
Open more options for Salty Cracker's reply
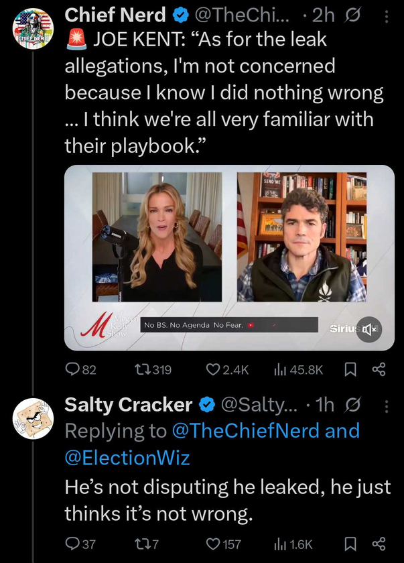(385, 405)
